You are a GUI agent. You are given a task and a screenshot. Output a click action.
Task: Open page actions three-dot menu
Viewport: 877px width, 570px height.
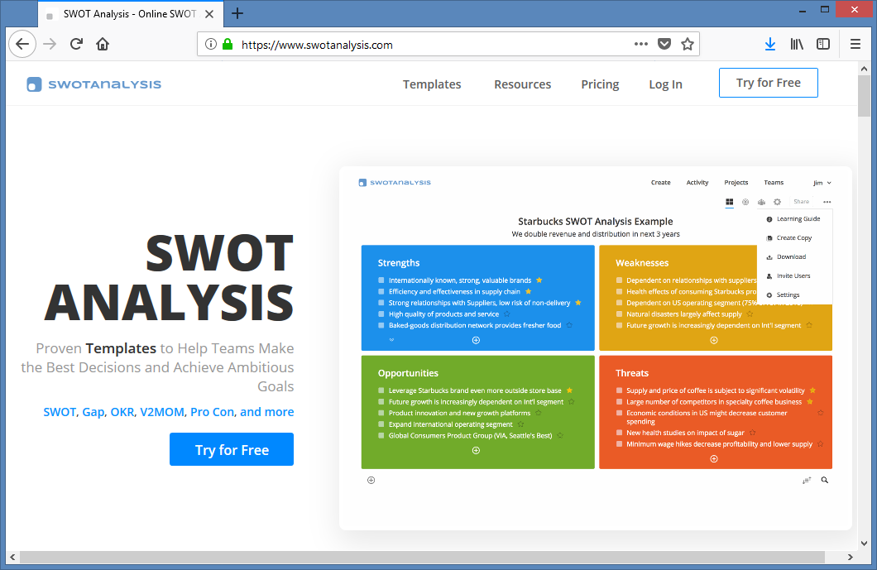coord(641,44)
